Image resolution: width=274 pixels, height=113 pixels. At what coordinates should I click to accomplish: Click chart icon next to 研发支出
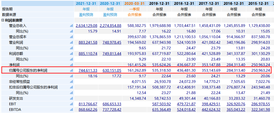pos(71,99)
